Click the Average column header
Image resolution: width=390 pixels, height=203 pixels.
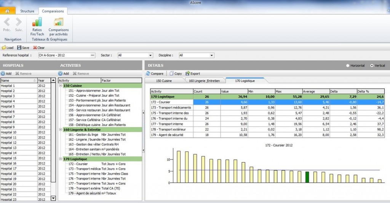(316, 92)
